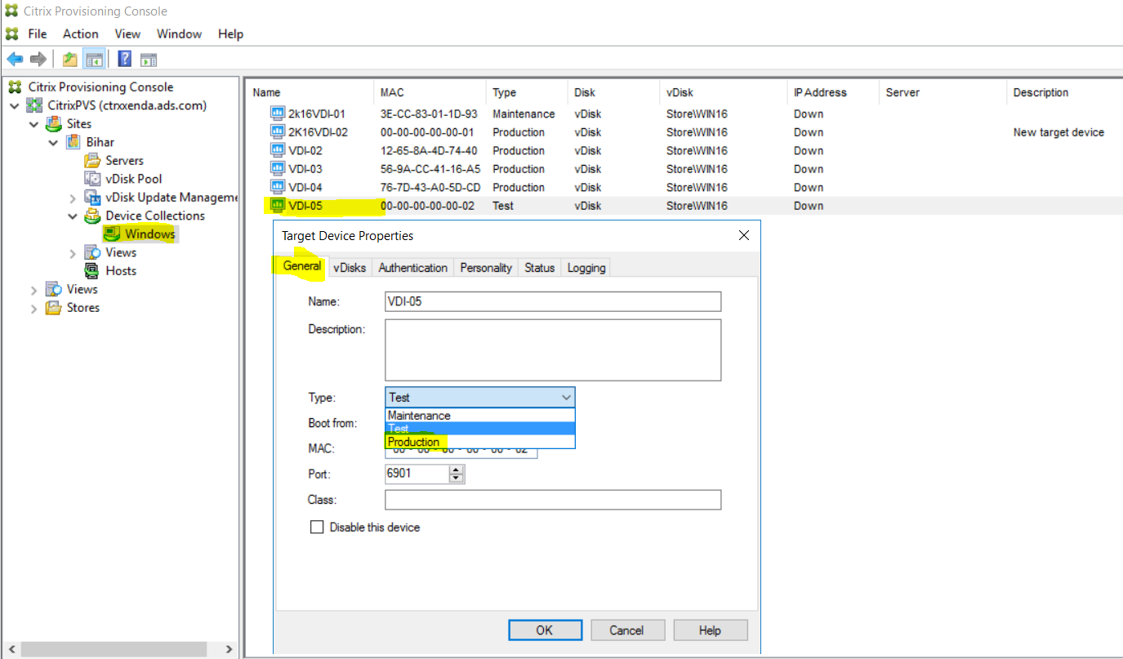The height and width of the screenshot is (659, 1123).
Task: Open the File menu
Action: tap(38, 33)
